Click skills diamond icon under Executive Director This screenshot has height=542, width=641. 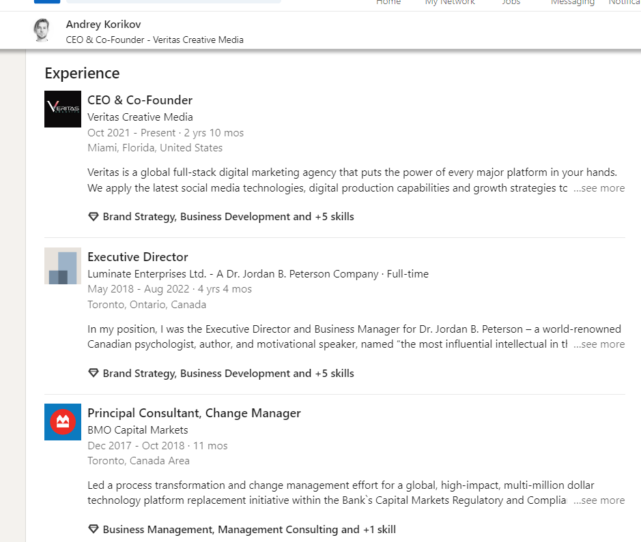tap(94, 373)
